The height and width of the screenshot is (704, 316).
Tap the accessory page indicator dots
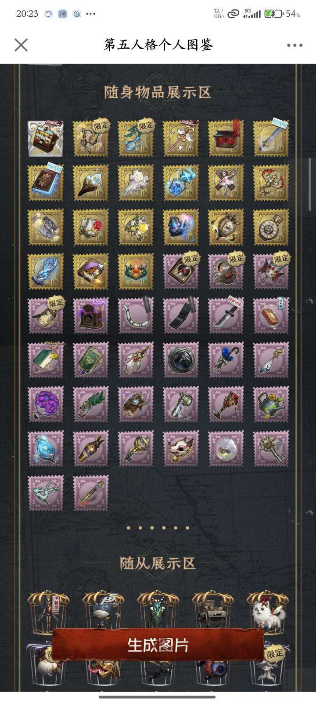coord(158,528)
